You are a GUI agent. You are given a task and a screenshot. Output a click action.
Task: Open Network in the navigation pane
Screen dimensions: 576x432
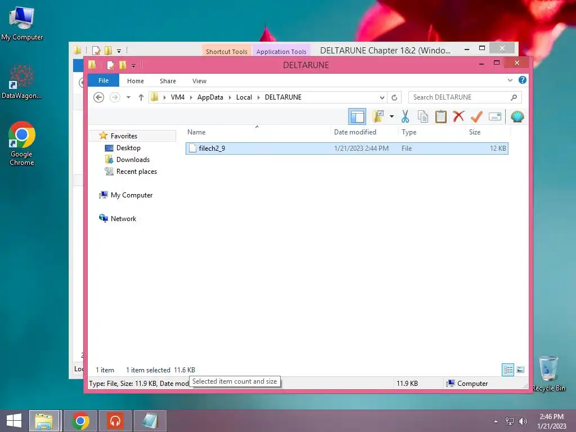123,219
